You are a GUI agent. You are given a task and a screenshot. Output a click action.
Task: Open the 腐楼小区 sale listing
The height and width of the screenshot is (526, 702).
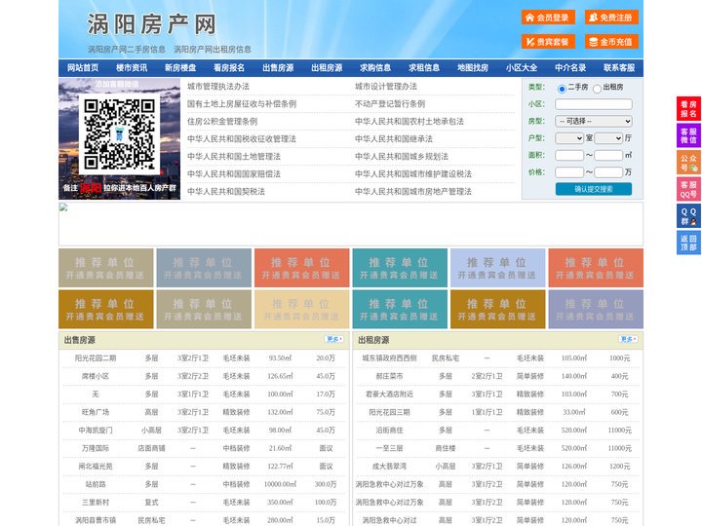96,376
